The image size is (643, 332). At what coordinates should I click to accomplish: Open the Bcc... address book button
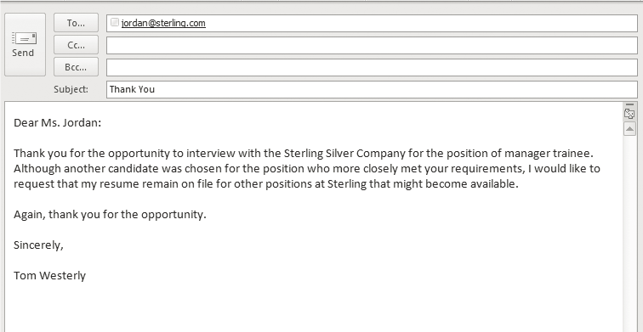click(76, 67)
